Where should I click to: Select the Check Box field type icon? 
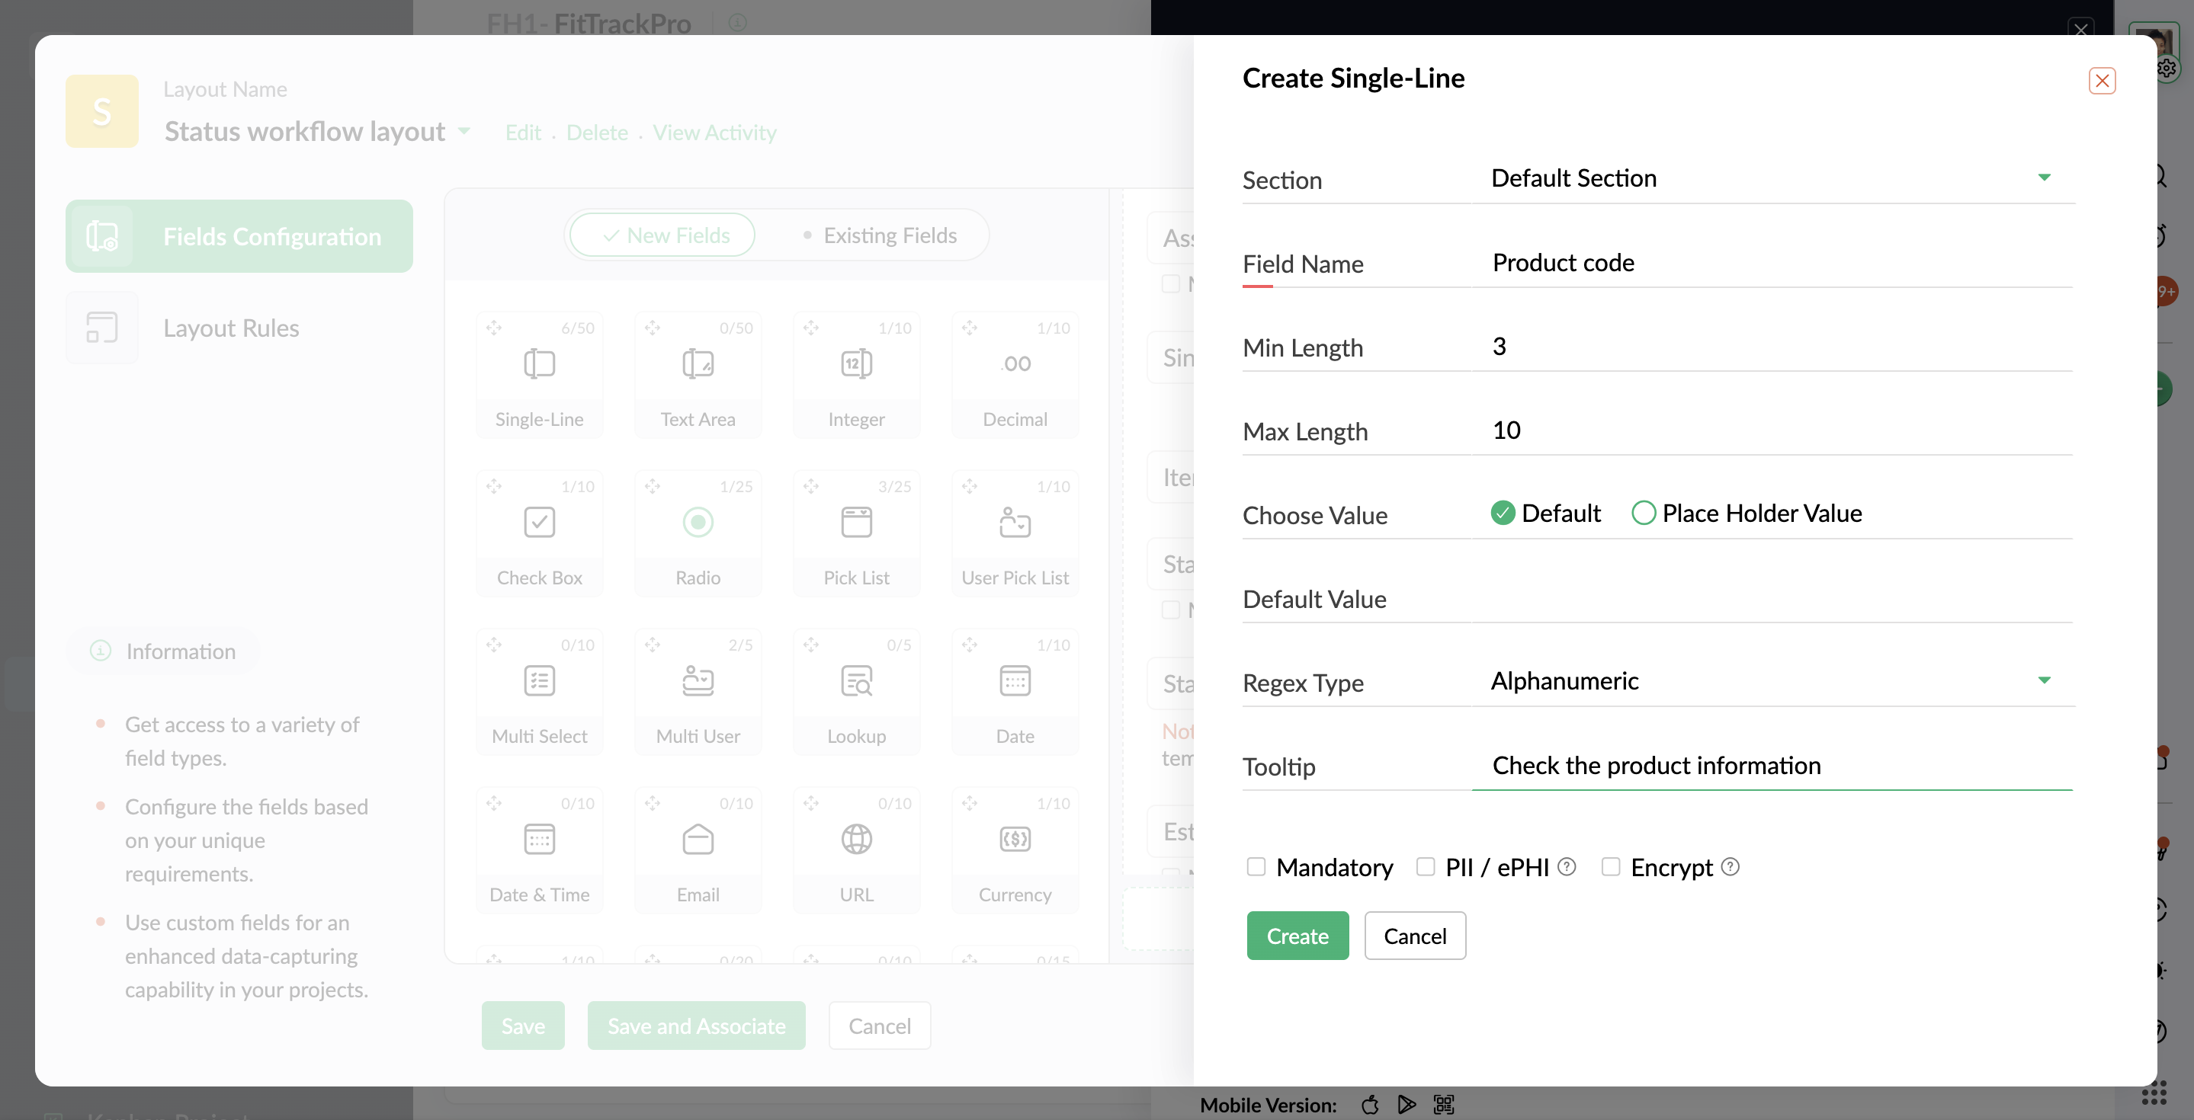click(x=539, y=522)
